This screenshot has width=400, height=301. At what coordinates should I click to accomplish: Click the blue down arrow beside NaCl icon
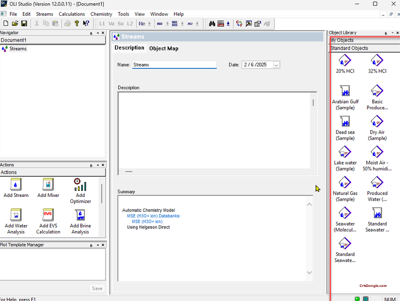click(228, 24)
